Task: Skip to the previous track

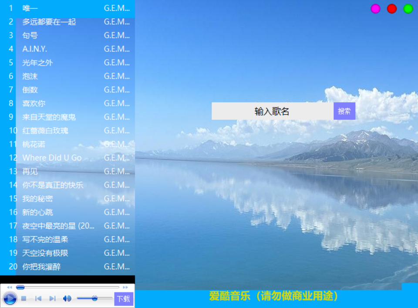Action: tap(38, 298)
